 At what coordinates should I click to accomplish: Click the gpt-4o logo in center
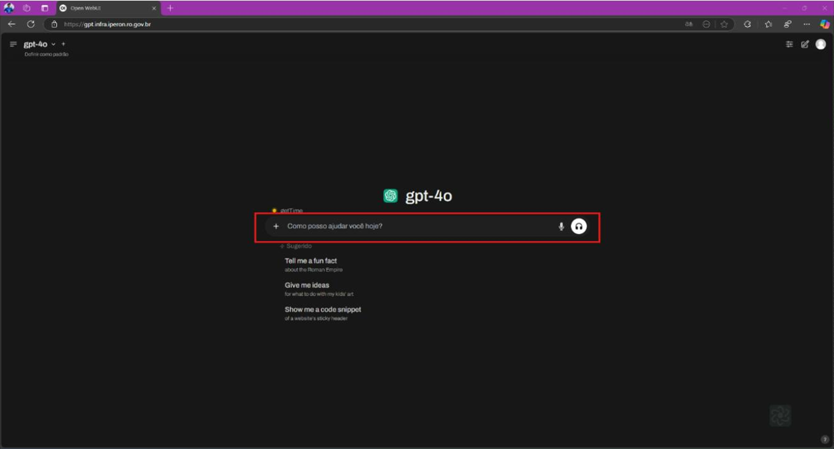click(x=390, y=196)
